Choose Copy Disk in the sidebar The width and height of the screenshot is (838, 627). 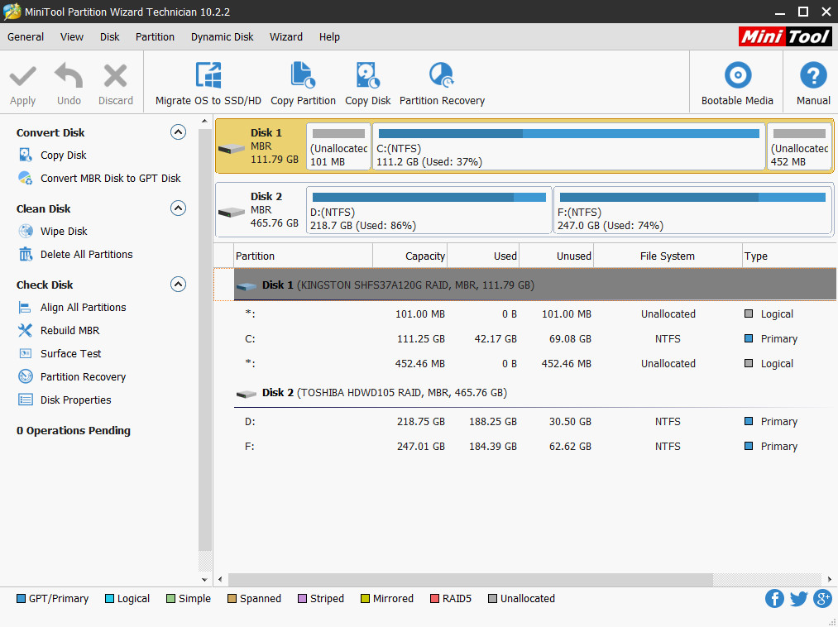coord(63,155)
